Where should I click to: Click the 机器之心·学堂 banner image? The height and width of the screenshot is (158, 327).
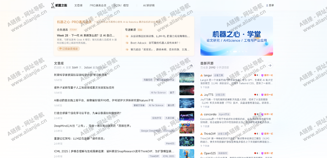coord(237,36)
